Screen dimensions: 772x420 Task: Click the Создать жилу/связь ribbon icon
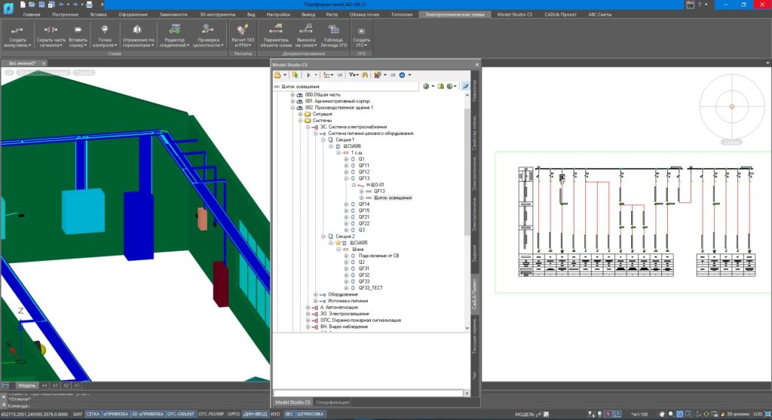coord(18,29)
